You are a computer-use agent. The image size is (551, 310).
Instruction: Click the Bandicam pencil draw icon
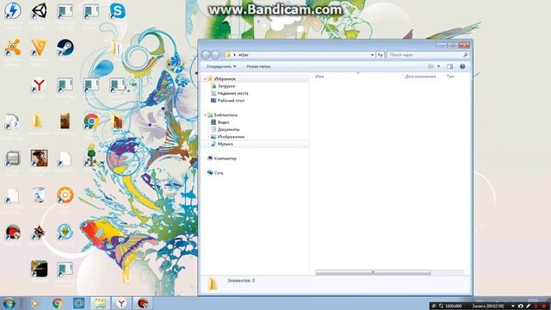pos(528,307)
